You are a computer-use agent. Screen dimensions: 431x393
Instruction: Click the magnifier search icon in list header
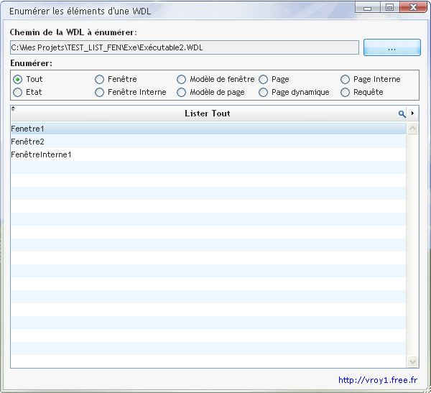click(x=402, y=114)
